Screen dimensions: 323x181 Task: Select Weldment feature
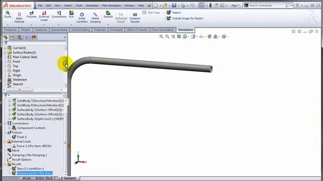20,79
